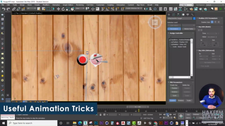225x126 pixels.
Task: Open the Graph Editors menu
Action: pyautogui.click(x=68, y=5)
